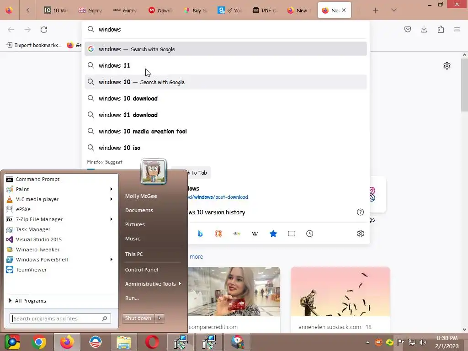Search history using the clock icon
468x351 pixels.
(309, 234)
